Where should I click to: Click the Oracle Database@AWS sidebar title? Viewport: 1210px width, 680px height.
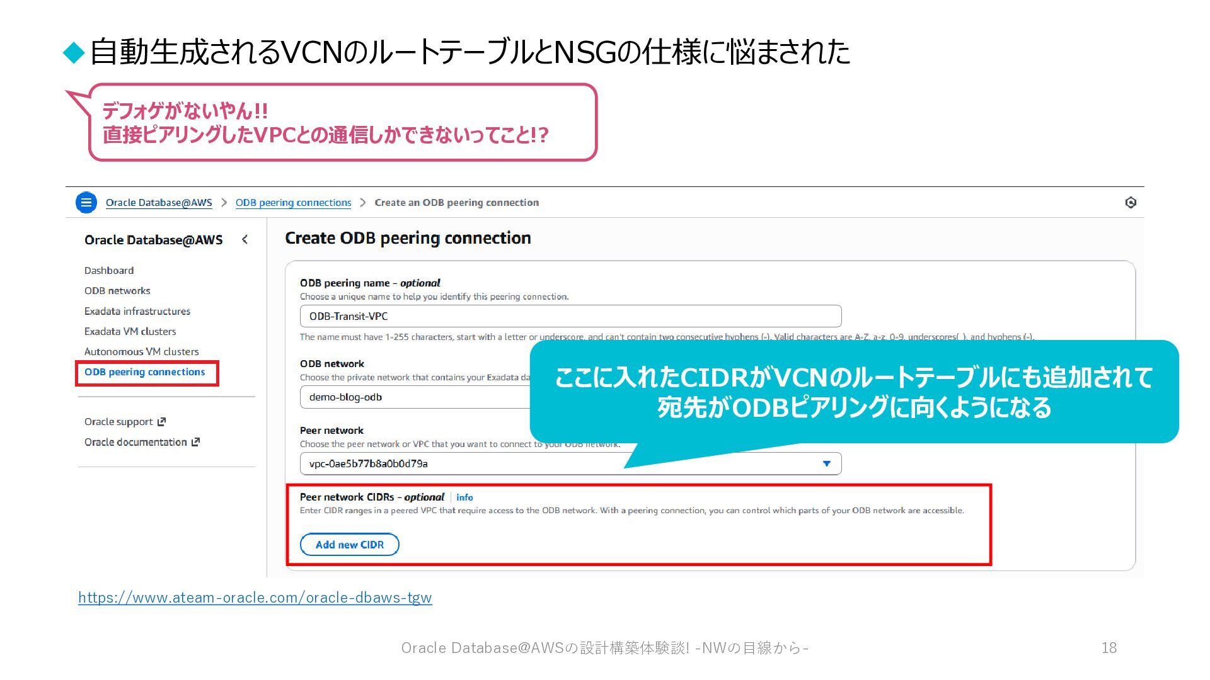pyautogui.click(x=154, y=240)
